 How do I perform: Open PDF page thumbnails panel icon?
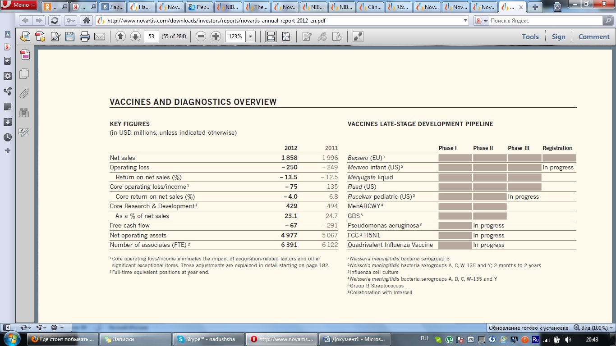(x=25, y=55)
